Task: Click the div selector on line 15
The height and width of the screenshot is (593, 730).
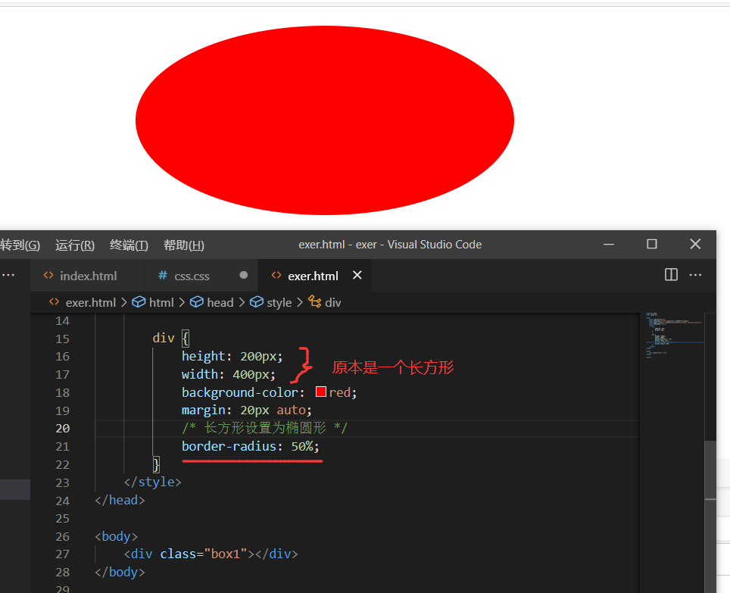Action: pyautogui.click(x=164, y=338)
